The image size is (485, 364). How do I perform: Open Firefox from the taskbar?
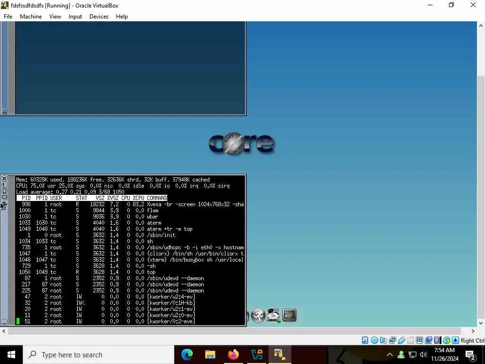[x=233, y=355]
